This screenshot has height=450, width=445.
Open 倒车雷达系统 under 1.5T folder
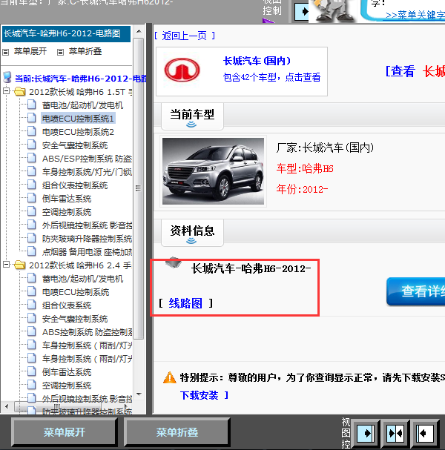coord(67,199)
